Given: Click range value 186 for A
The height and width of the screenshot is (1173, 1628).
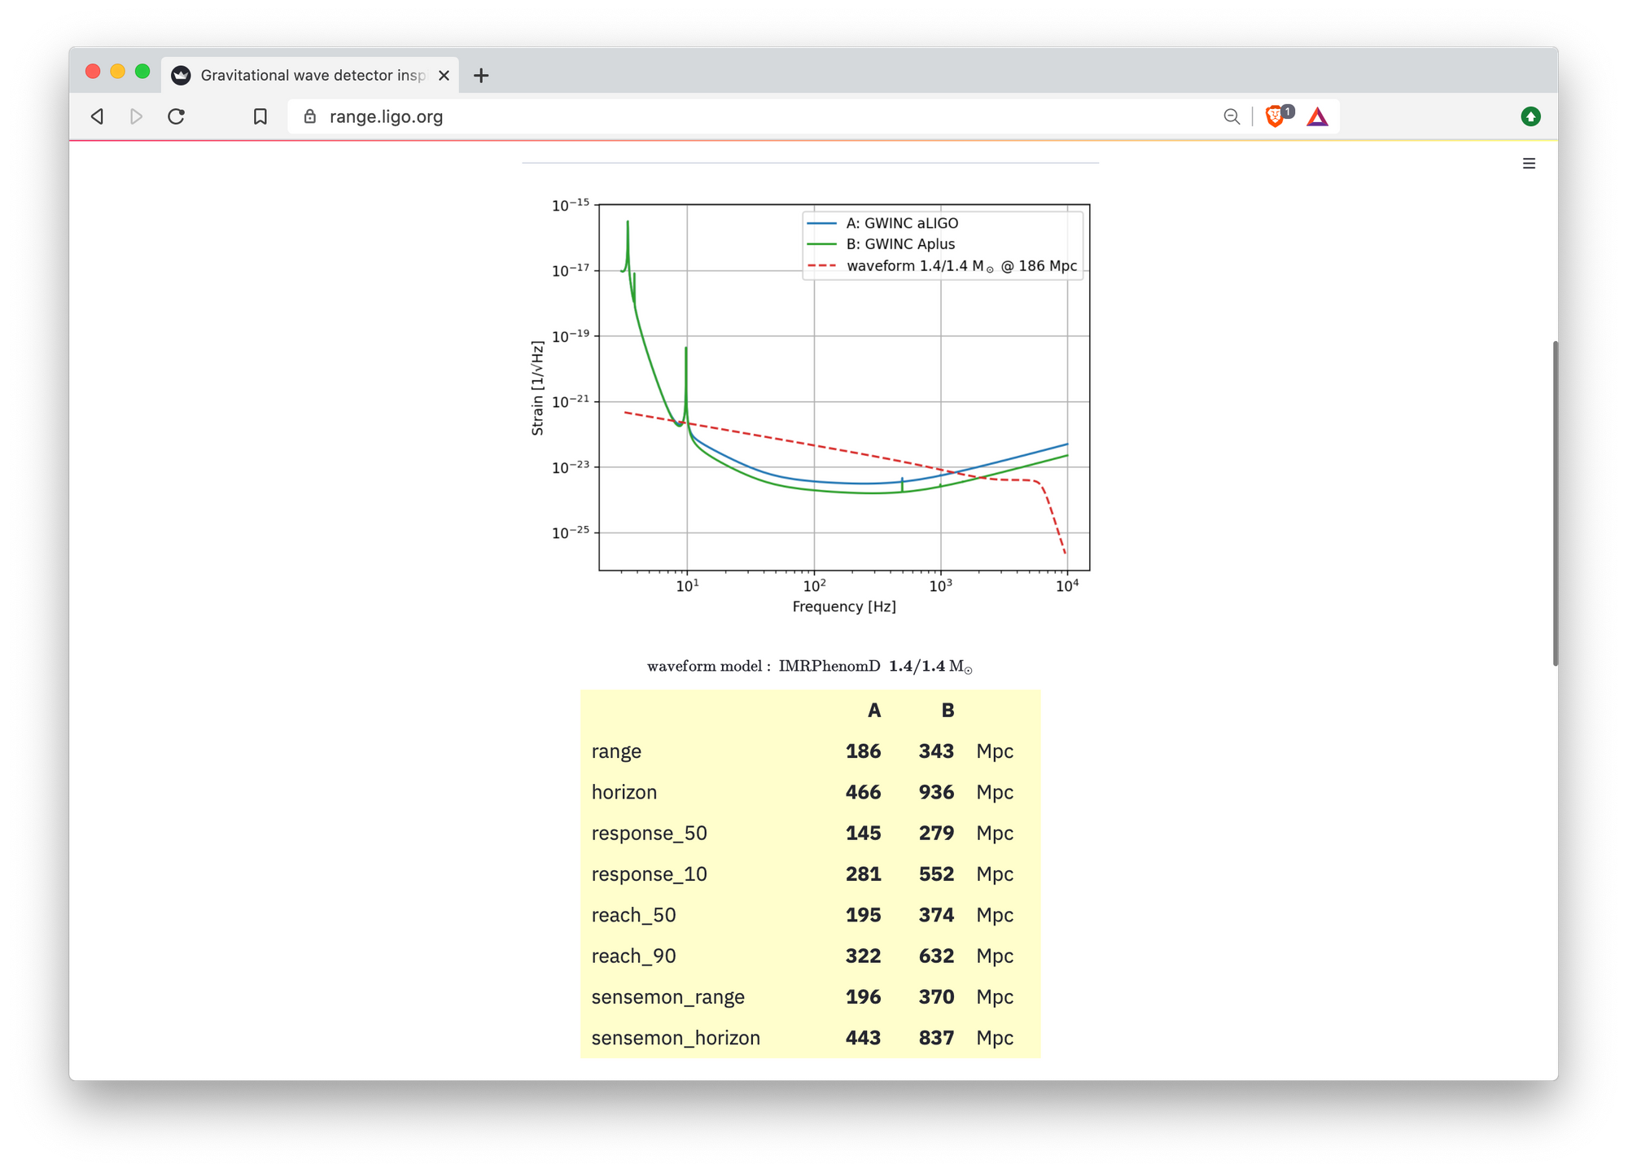Looking at the screenshot, I should (x=863, y=751).
